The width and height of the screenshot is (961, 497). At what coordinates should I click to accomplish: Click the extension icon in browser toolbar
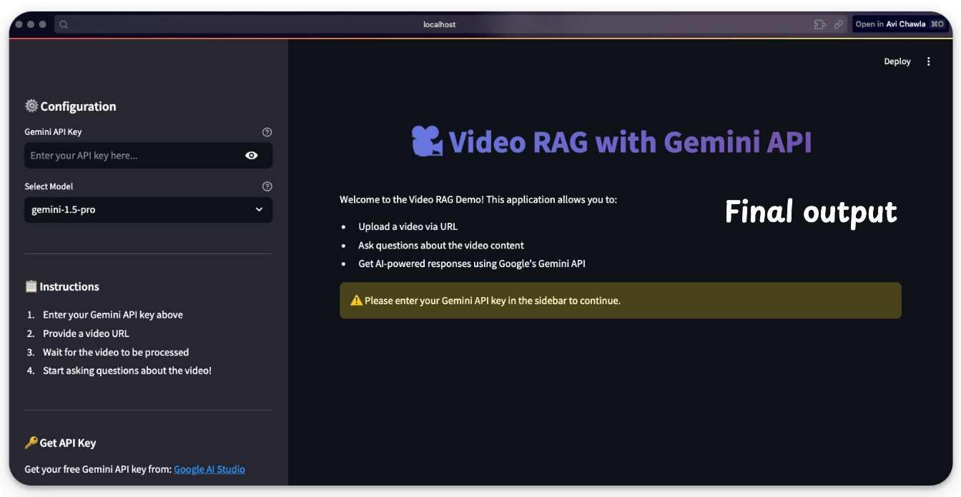coord(819,24)
